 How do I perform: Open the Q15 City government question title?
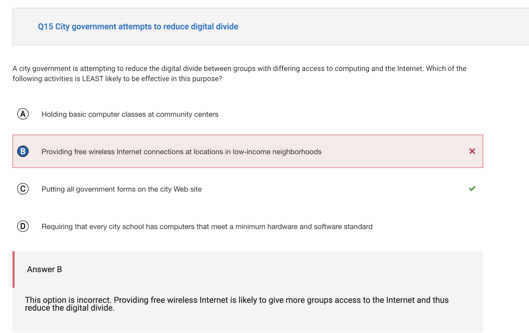(138, 27)
